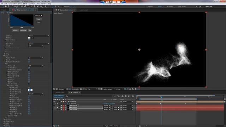Click the white Color swatch
Image resolution: width=226 pixels, height=127 pixels.
pyautogui.click(x=29, y=38)
